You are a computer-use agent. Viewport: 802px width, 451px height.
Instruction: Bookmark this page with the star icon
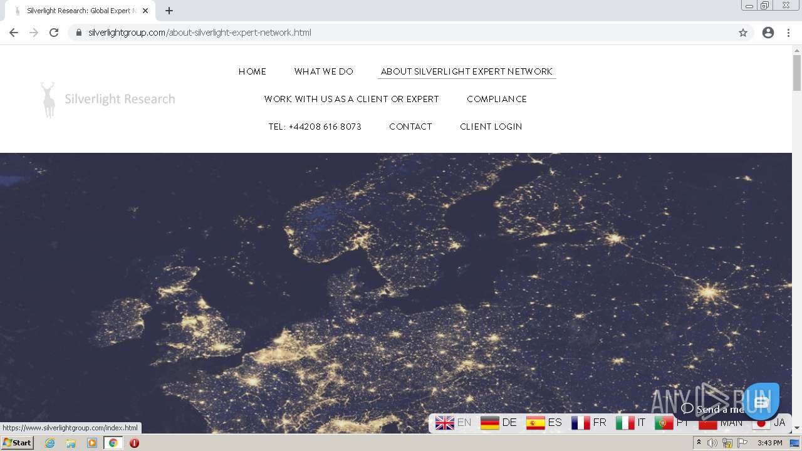(743, 33)
